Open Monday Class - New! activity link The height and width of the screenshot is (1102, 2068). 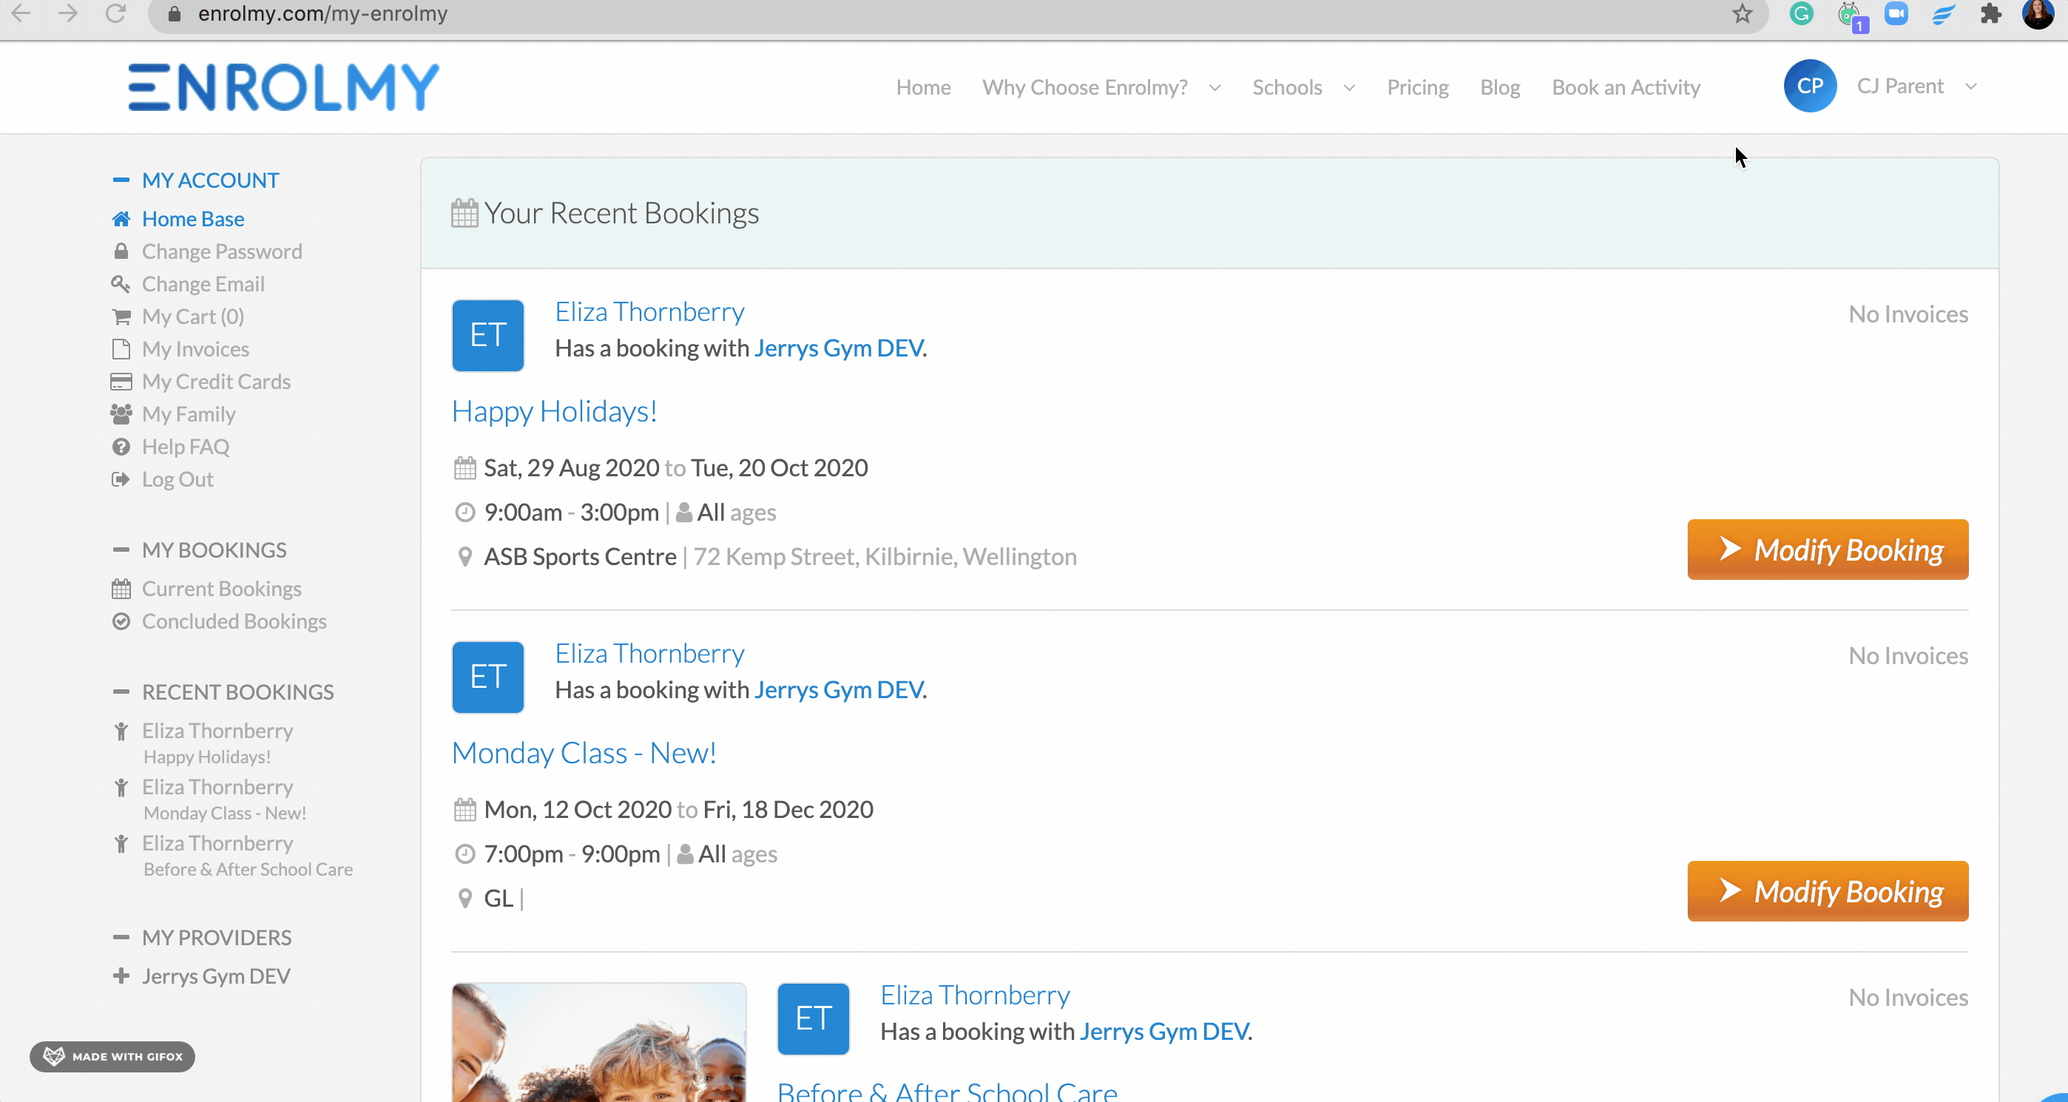pyautogui.click(x=584, y=754)
